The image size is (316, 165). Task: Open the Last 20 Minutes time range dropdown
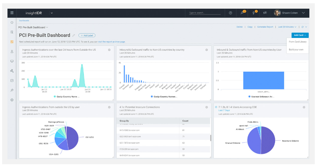pyautogui.click(x=287, y=27)
